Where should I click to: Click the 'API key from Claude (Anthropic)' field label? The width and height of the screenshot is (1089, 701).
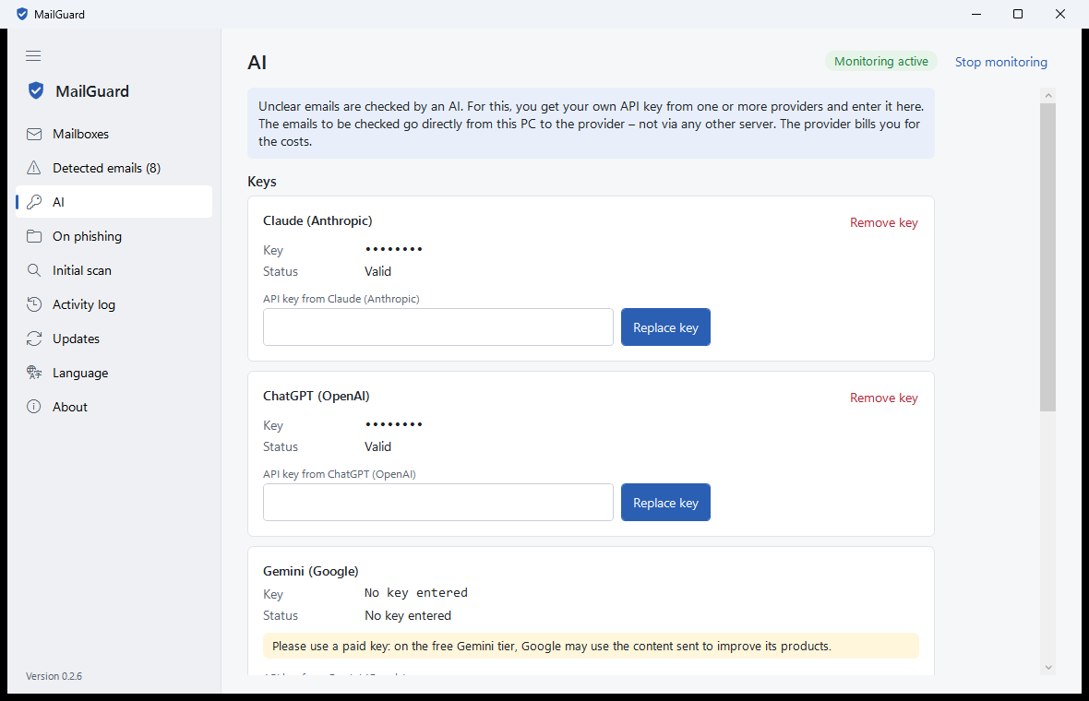[x=341, y=299]
